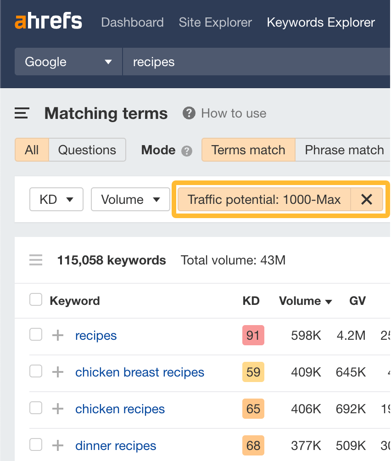Click the How to use help icon

tap(189, 113)
